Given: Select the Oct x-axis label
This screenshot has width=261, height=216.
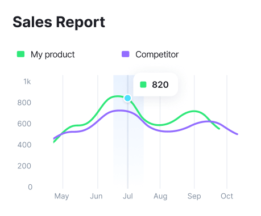Looking at the screenshot, I should pos(227,196).
